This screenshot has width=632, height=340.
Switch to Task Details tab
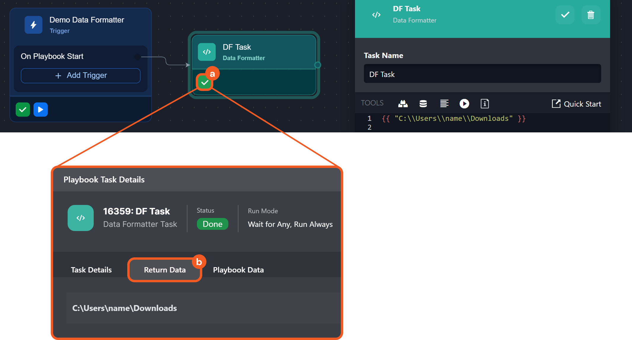point(91,270)
